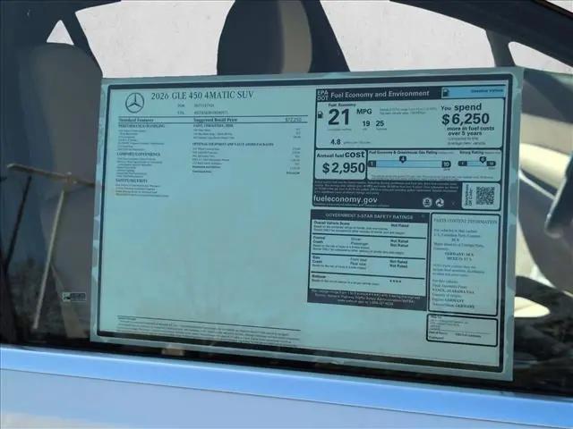Screen dimensions: 573x429
Task: Click 'Not Rated' in Overall Vehicle Score row
Action: 399,225
